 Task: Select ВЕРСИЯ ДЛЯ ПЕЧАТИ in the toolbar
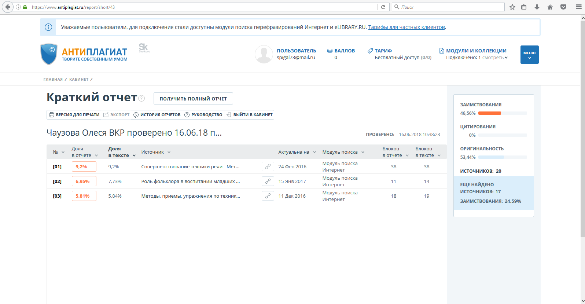pos(74,115)
